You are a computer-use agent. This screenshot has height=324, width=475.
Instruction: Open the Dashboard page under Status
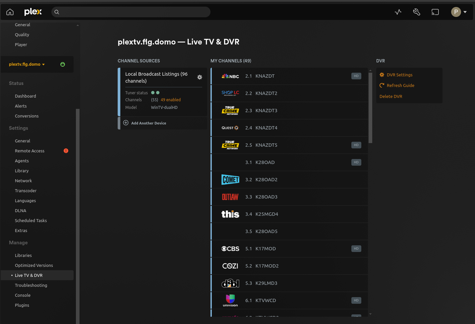click(25, 96)
